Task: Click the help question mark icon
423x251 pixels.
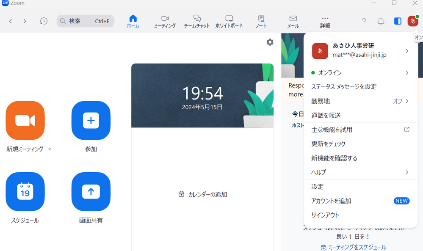Action: [364, 21]
